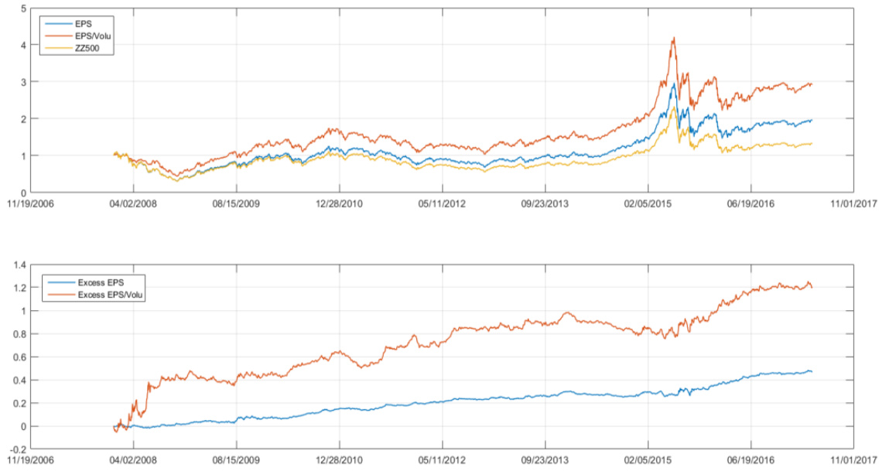Click the 12/28/2010 date label on top chart
Screen dimensions: 882x471
click(x=339, y=205)
